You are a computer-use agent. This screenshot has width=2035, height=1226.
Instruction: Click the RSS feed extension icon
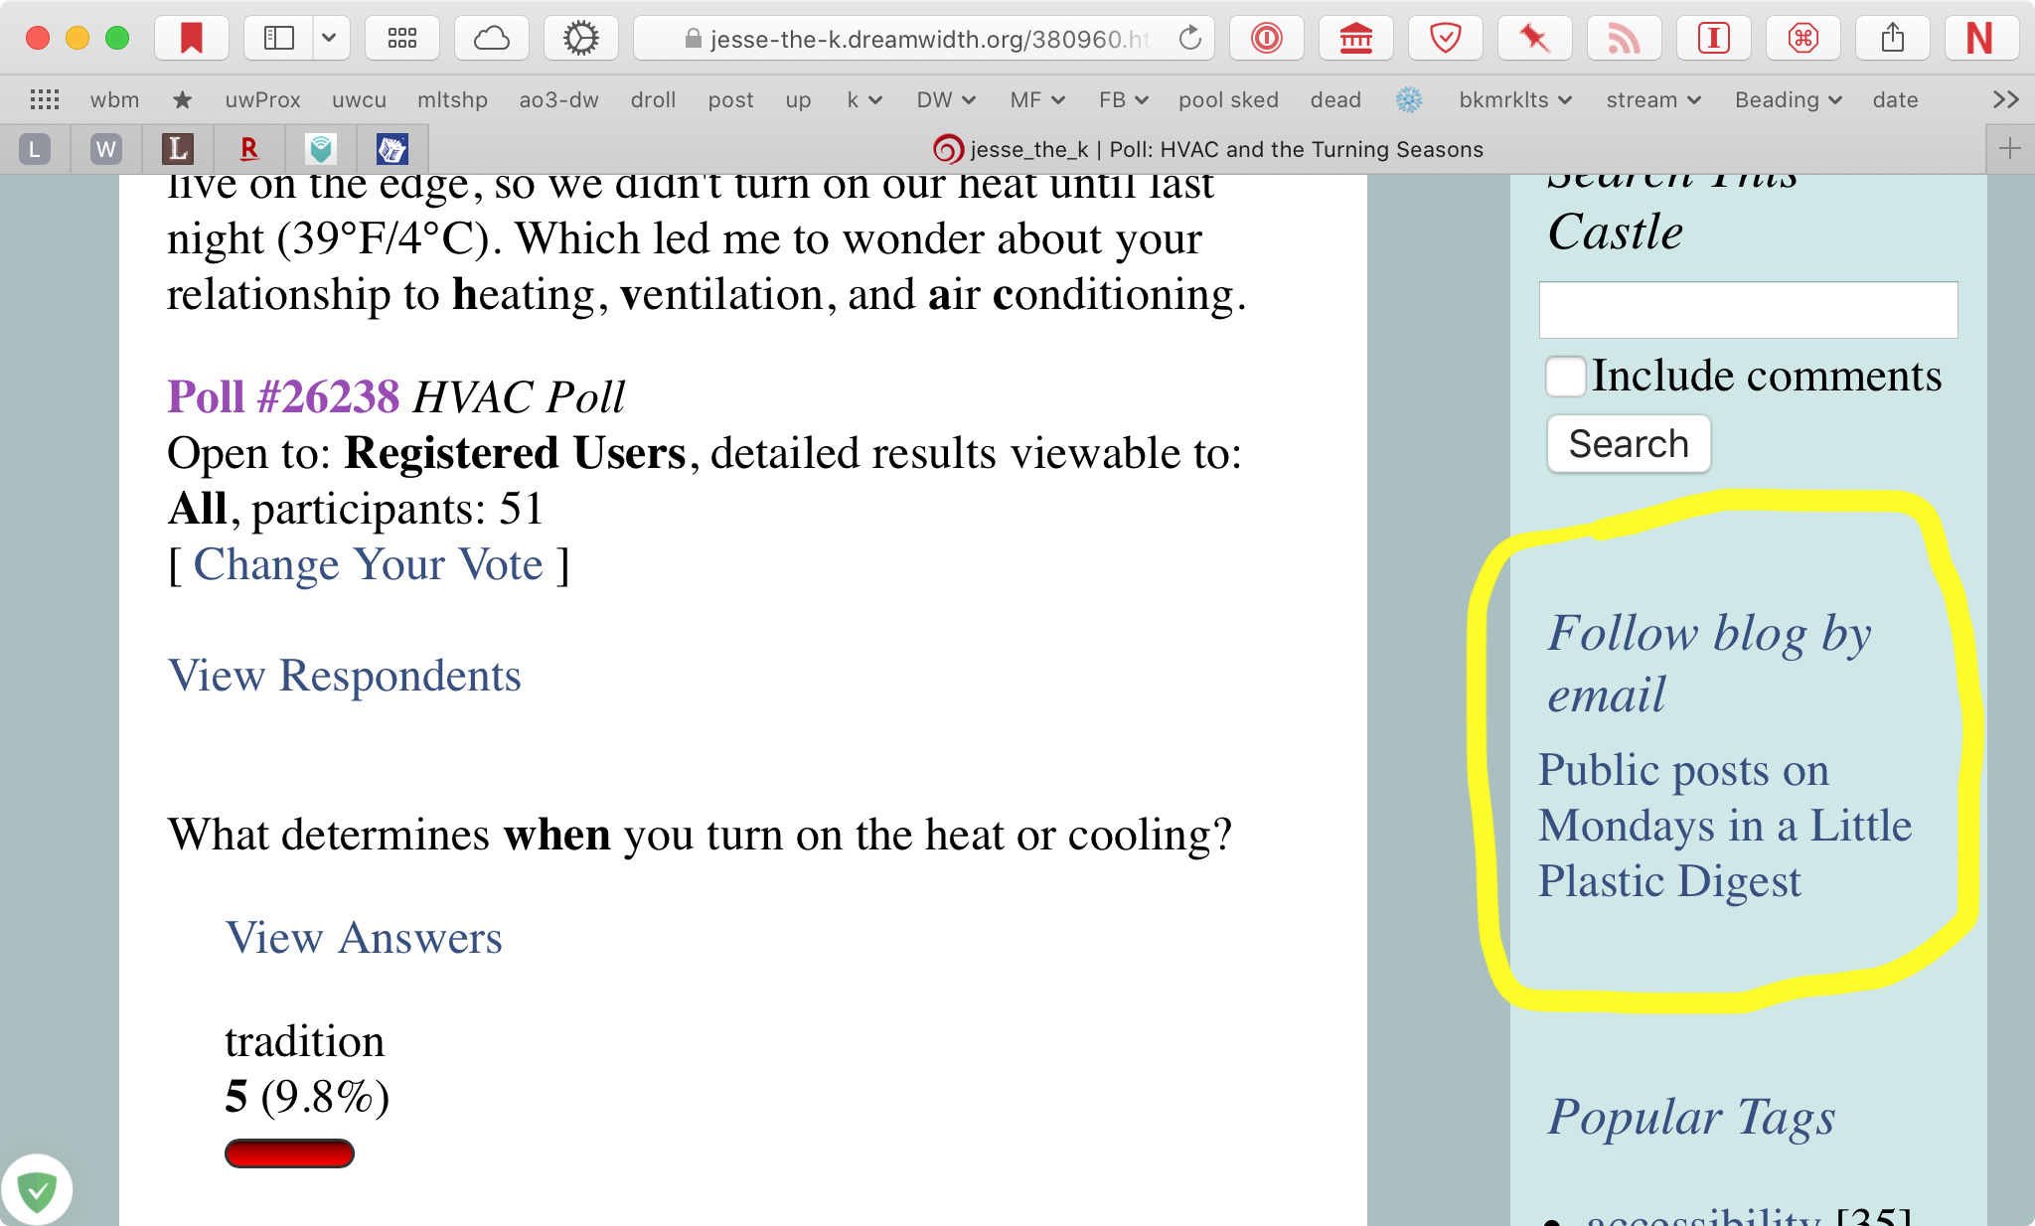[x=1624, y=39]
